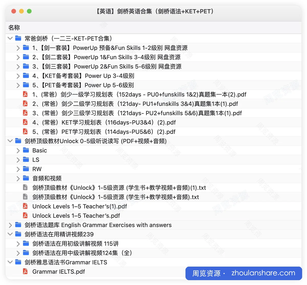Click PDF icon for 剑少一级学习规划表
Image resolution: width=307 pixels, height=285 pixels.
tap(25, 94)
